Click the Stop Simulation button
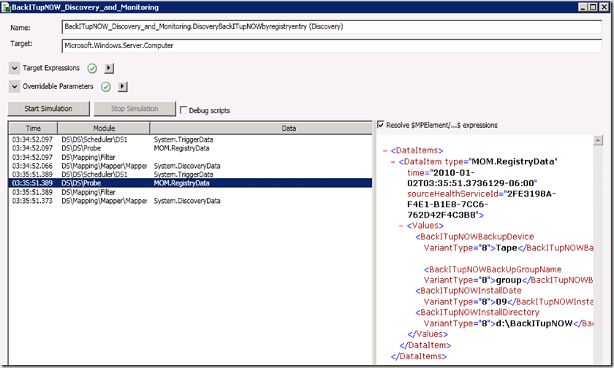Viewport: 614px width, 368px height. 134,109
